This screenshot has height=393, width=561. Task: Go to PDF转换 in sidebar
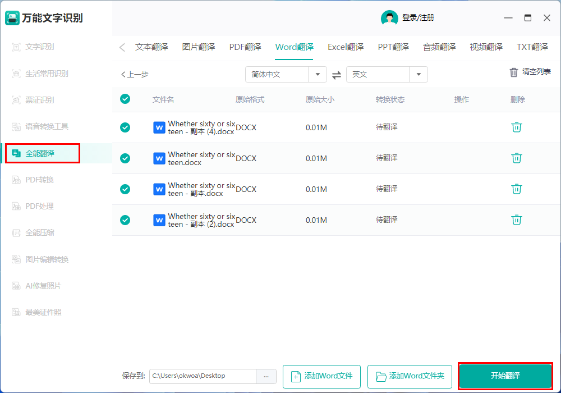(x=39, y=180)
